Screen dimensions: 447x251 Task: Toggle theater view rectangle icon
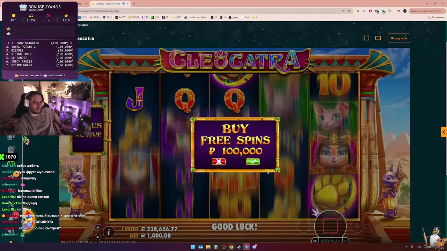(x=378, y=38)
